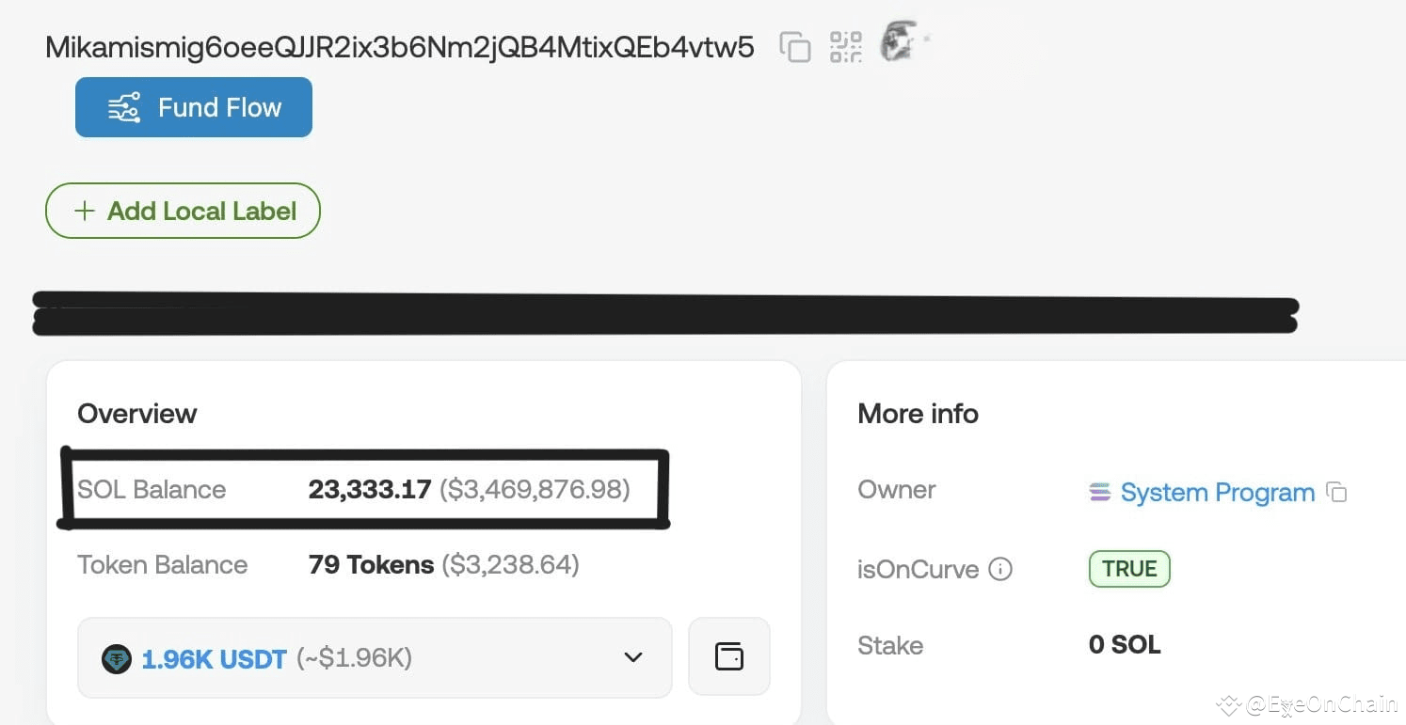Click the dropdown chevron arrow
This screenshot has width=1406, height=725.
[633, 658]
